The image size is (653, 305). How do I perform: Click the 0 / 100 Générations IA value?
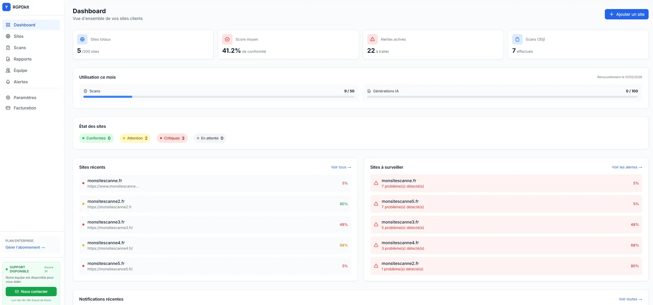coord(632,91)
